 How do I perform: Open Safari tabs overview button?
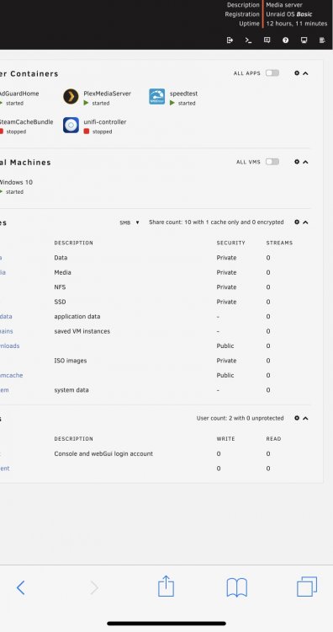[x=307, y=586]
